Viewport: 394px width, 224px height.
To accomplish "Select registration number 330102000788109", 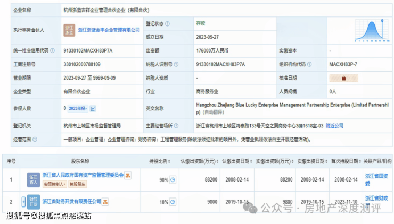I will coord(82,64).
